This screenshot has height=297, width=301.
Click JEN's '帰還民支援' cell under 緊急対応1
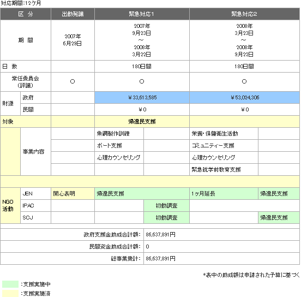click(142, 194)
